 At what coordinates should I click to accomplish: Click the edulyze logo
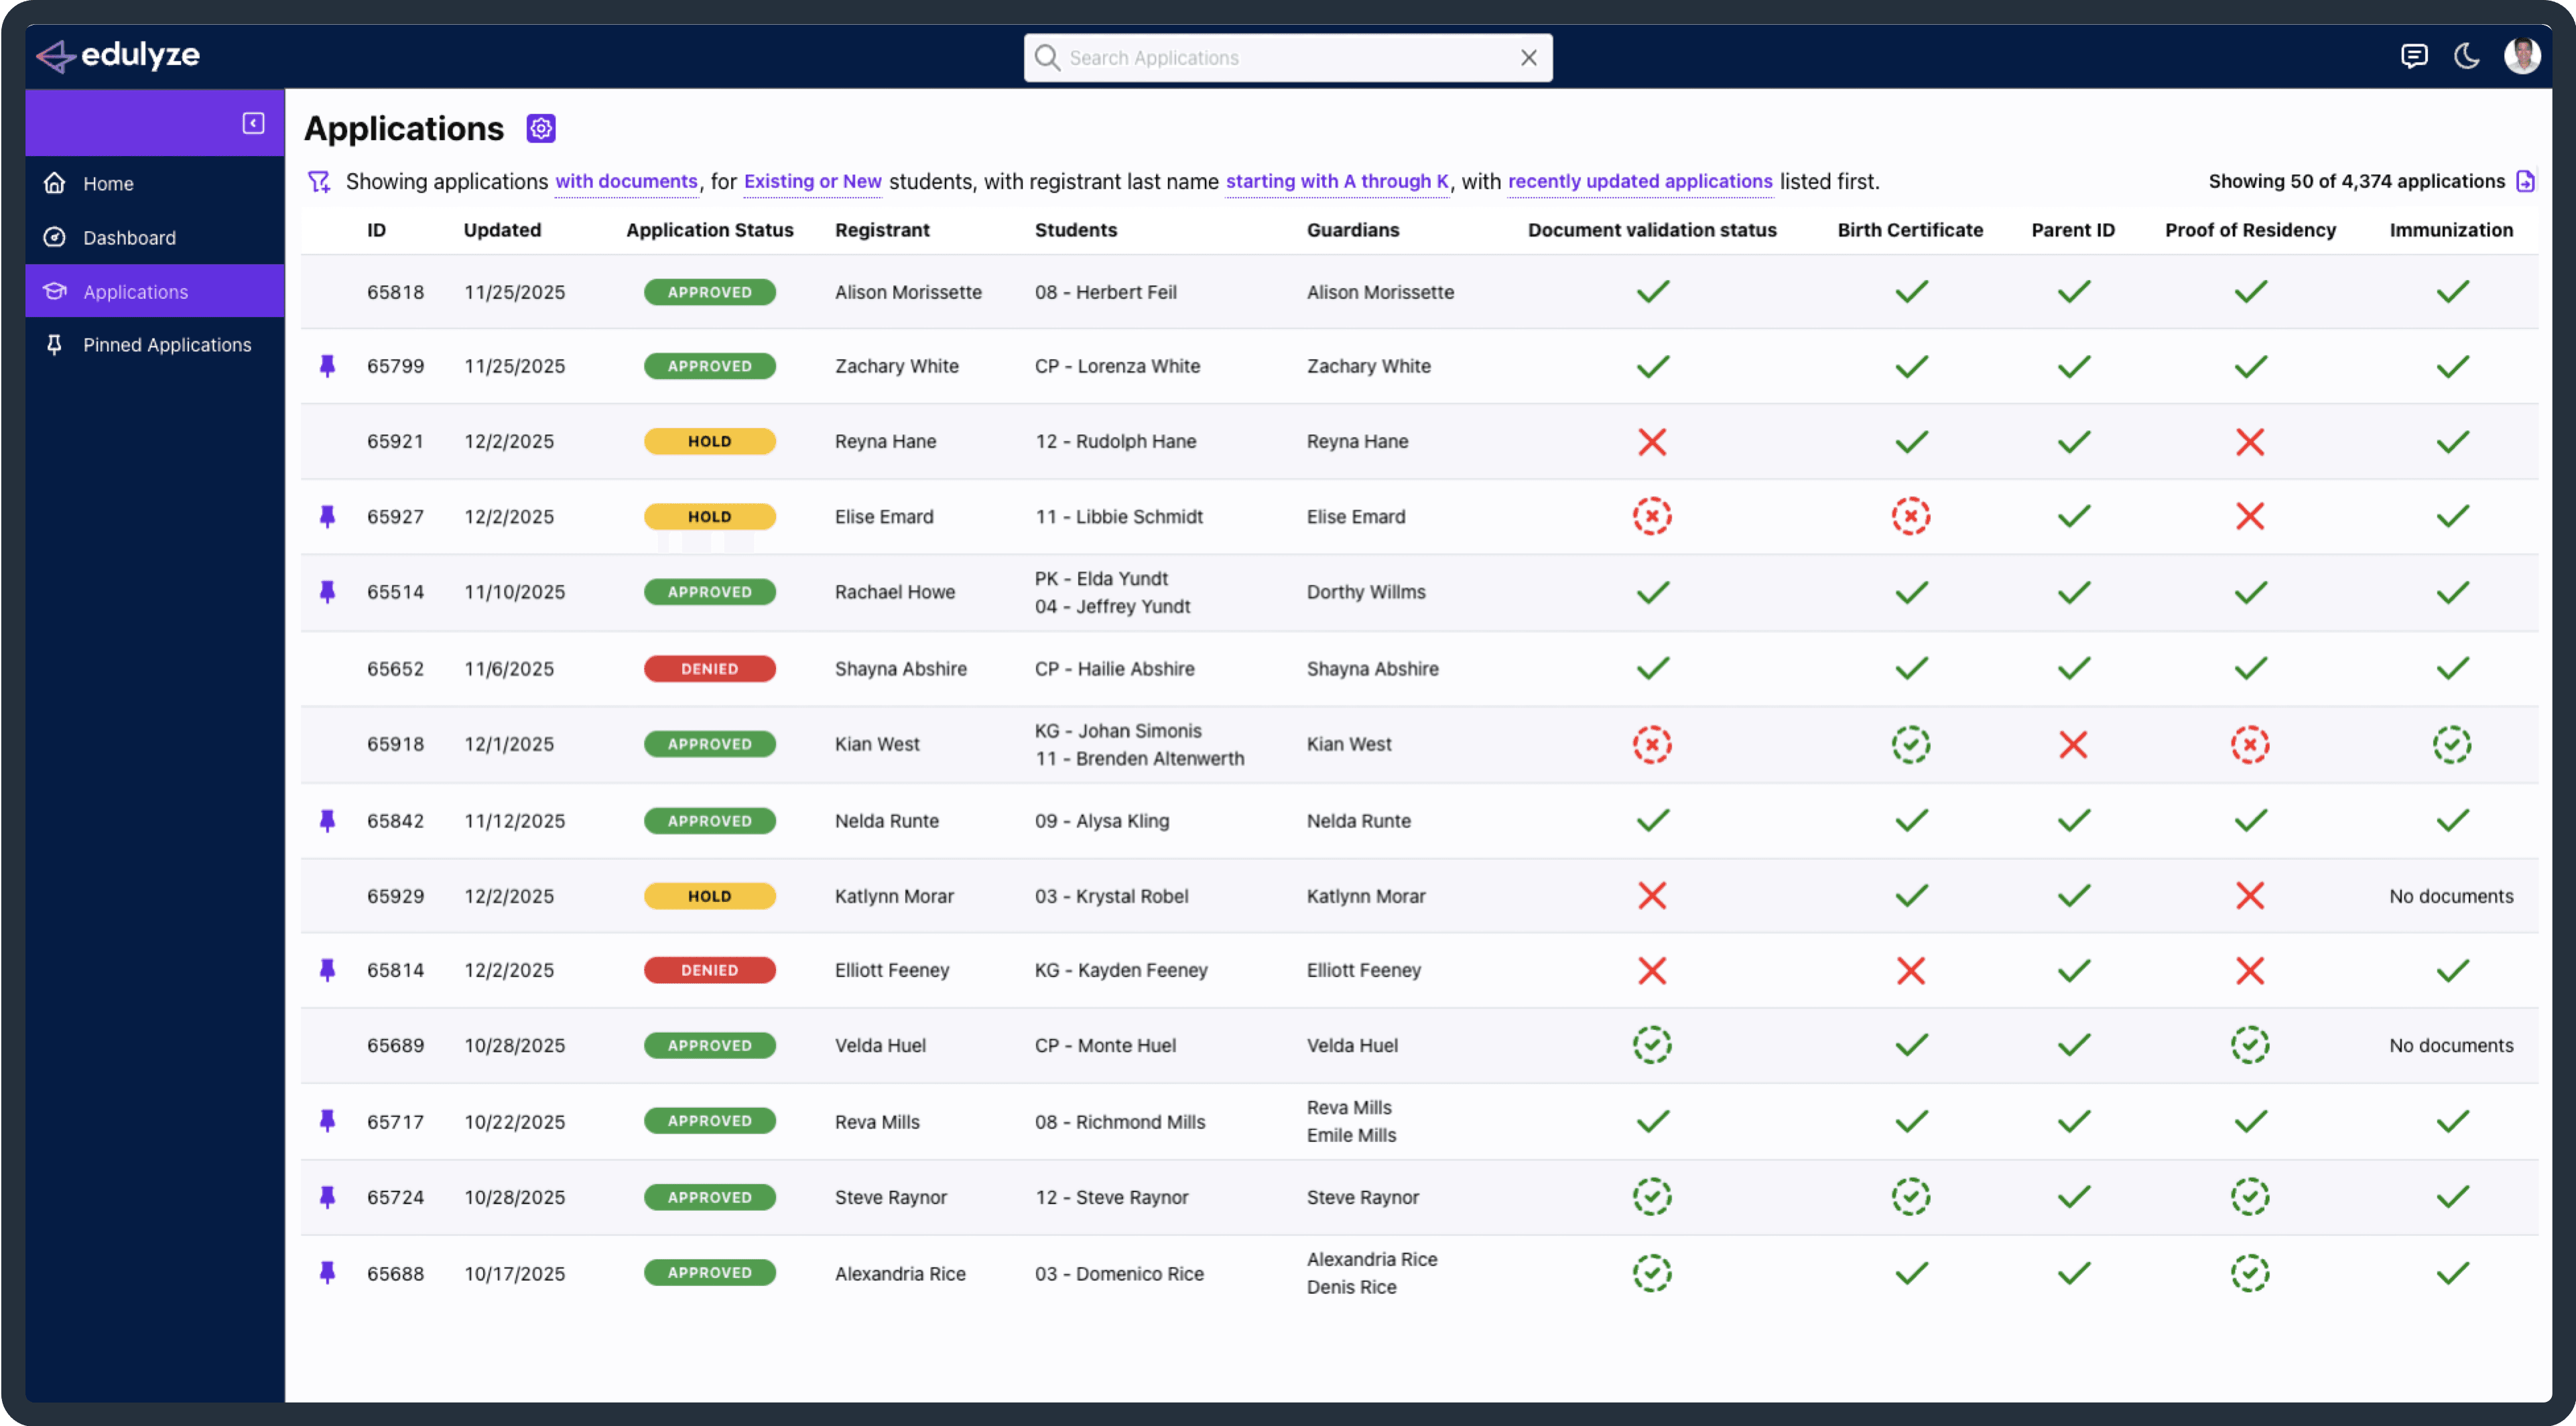click(x=117, y=56)
